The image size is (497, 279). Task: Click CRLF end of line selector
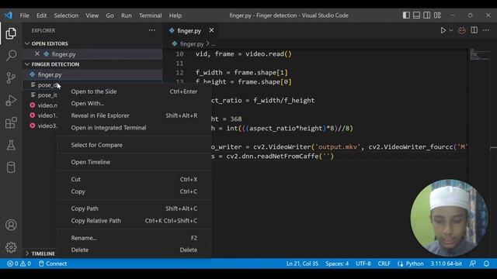(x=384, y=263)
